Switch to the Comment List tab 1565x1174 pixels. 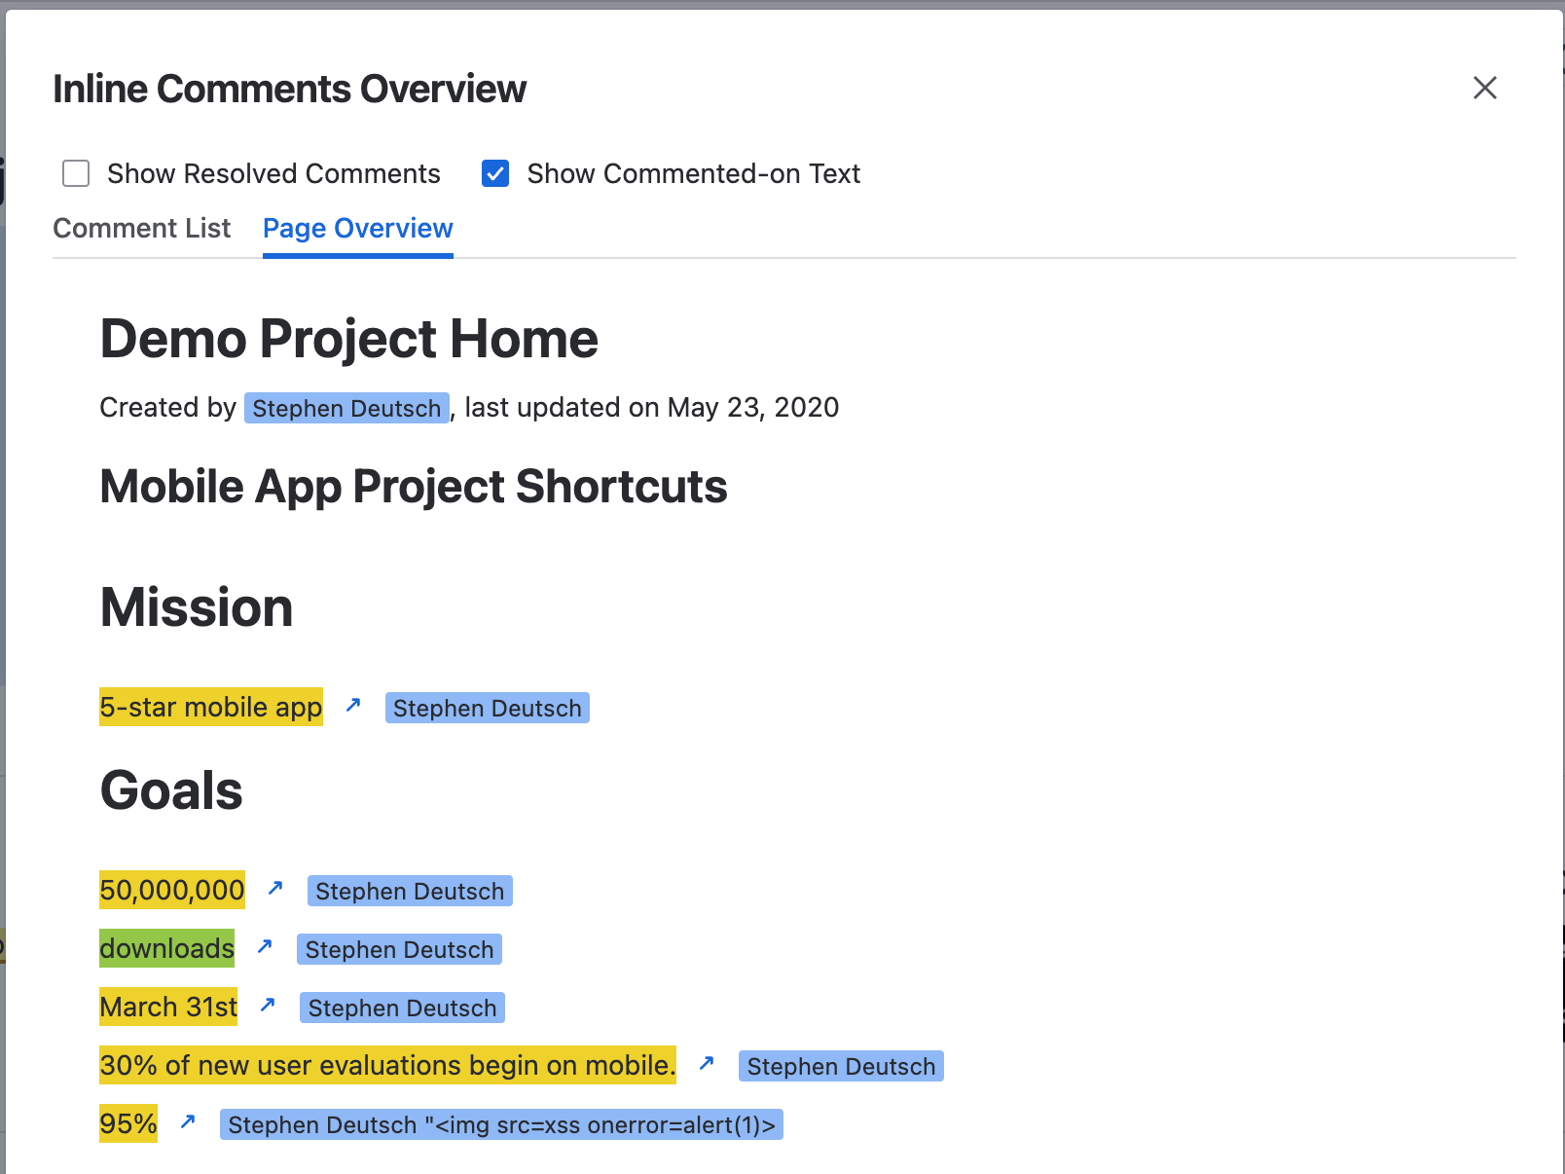(x=142, y=228)
